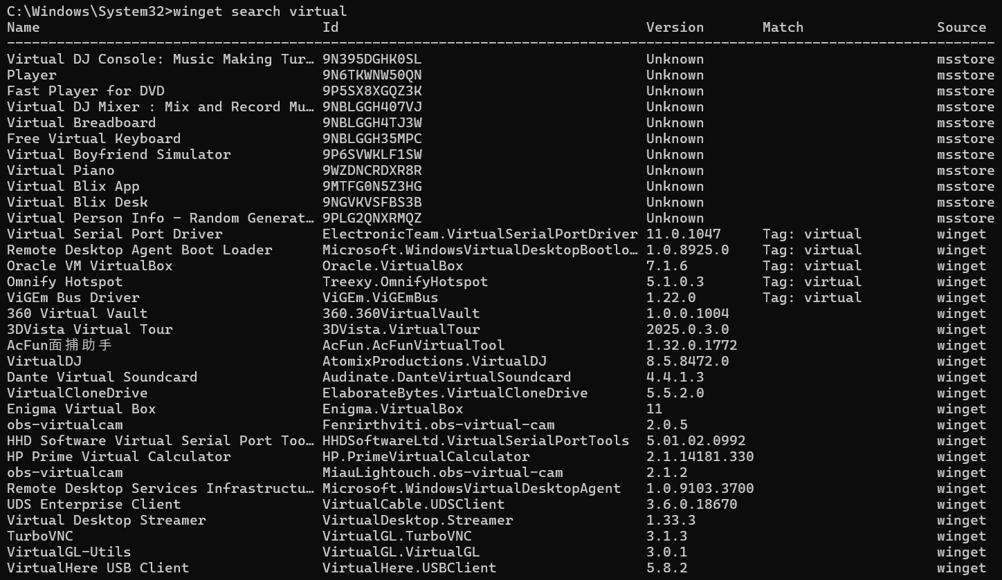Click the Virtual Breadboard entry name

[x=82, y=122]
